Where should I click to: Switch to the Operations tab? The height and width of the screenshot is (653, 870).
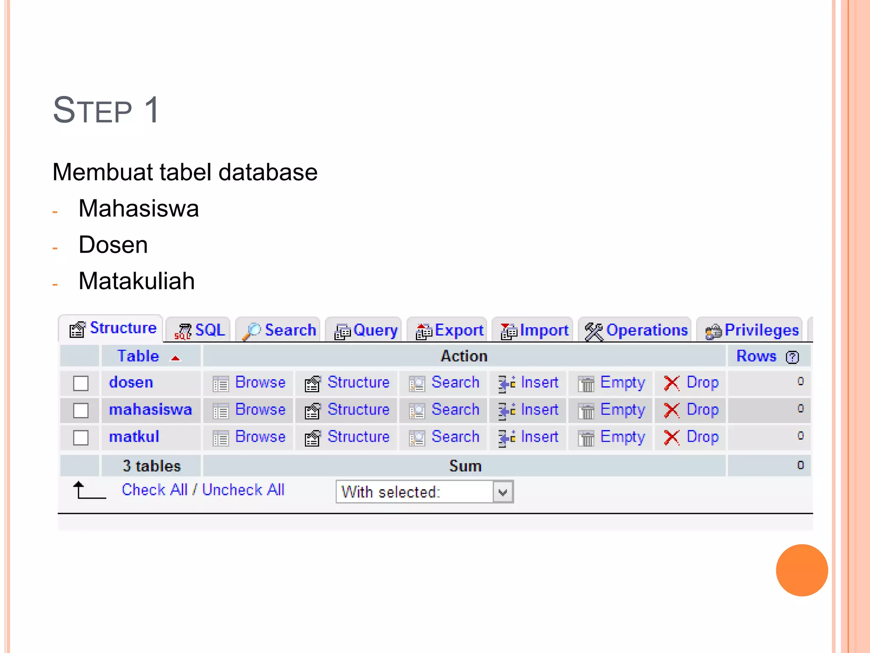pos(635,330)
